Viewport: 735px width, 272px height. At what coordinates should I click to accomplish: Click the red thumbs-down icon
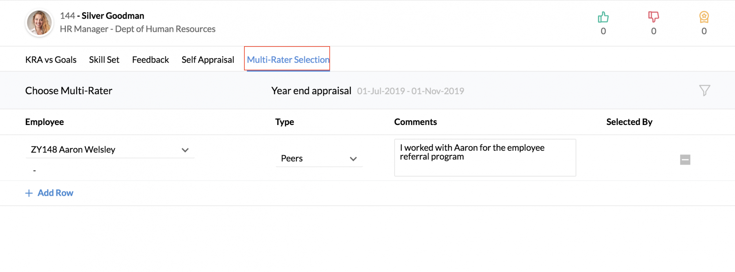(653, 17)
